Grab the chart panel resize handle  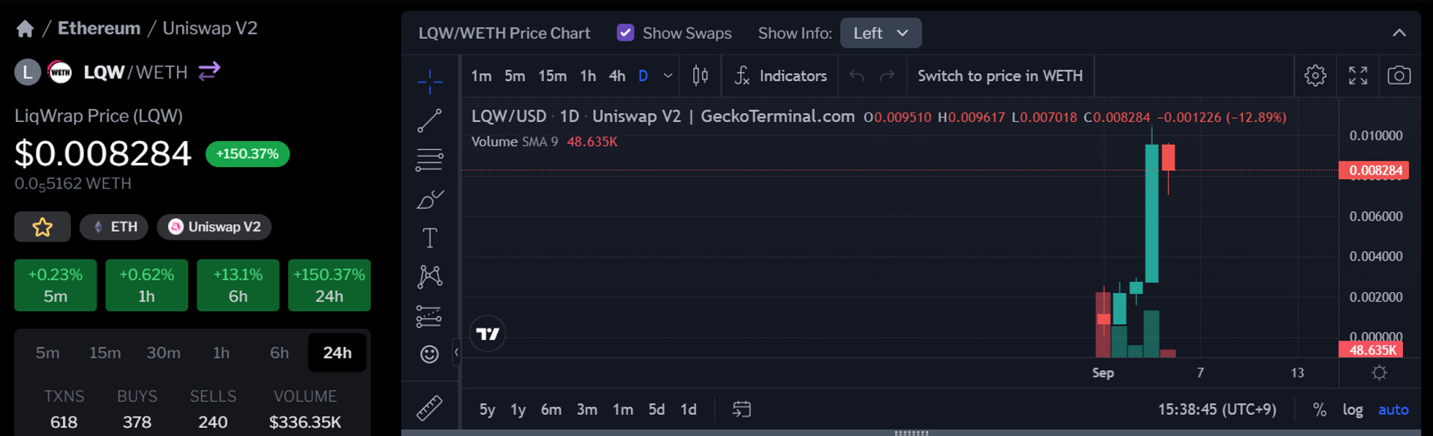click(911, 432)
